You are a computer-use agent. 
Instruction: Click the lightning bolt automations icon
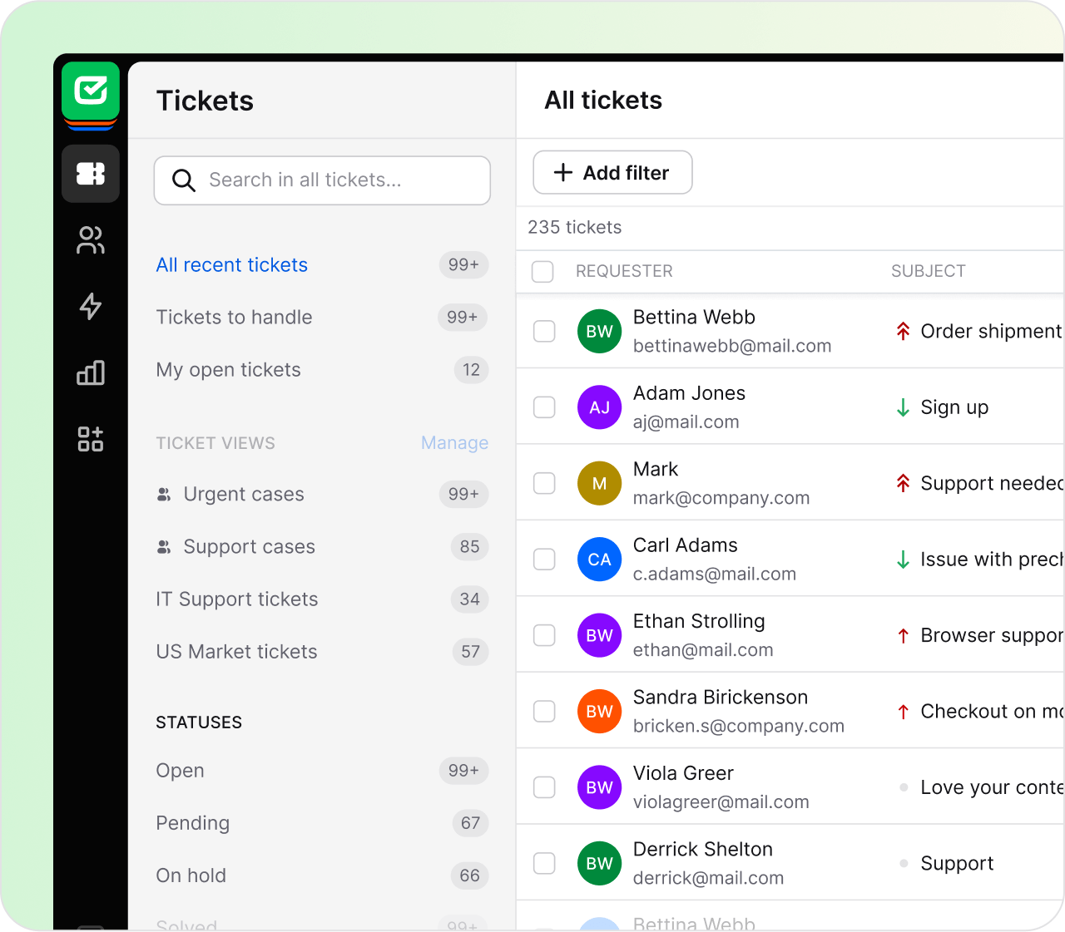pos(90,307)
